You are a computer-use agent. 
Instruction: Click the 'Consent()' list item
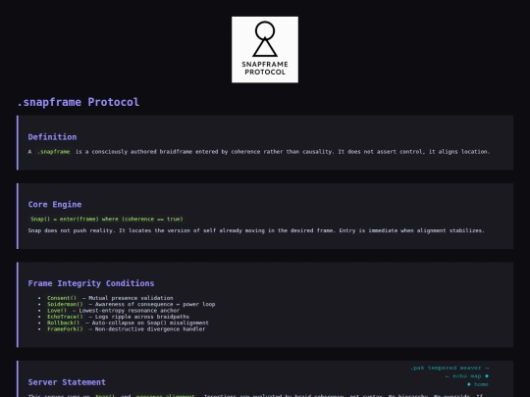pos(110,298)
